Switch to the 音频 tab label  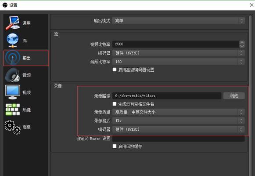(x=26, y=75)
